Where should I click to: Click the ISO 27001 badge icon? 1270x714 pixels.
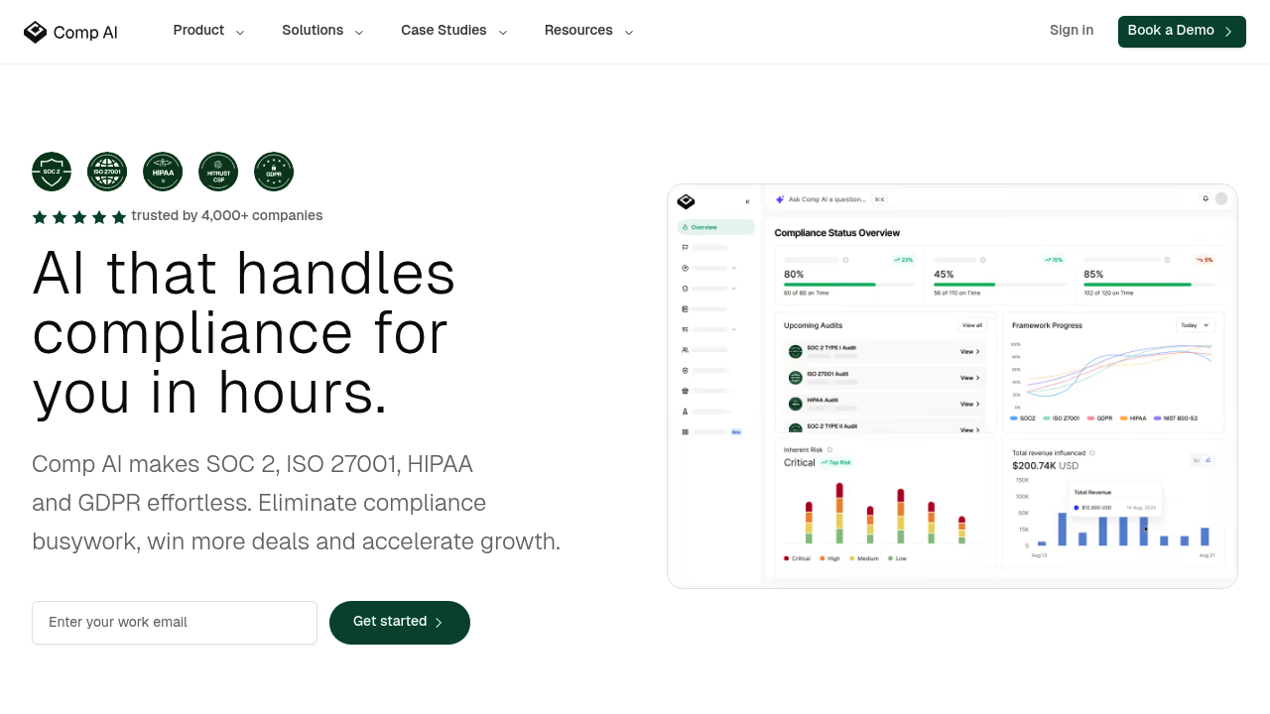pyautogui.click(x=107, y=172)
